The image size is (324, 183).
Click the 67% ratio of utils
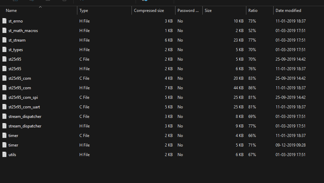(252, 155)
